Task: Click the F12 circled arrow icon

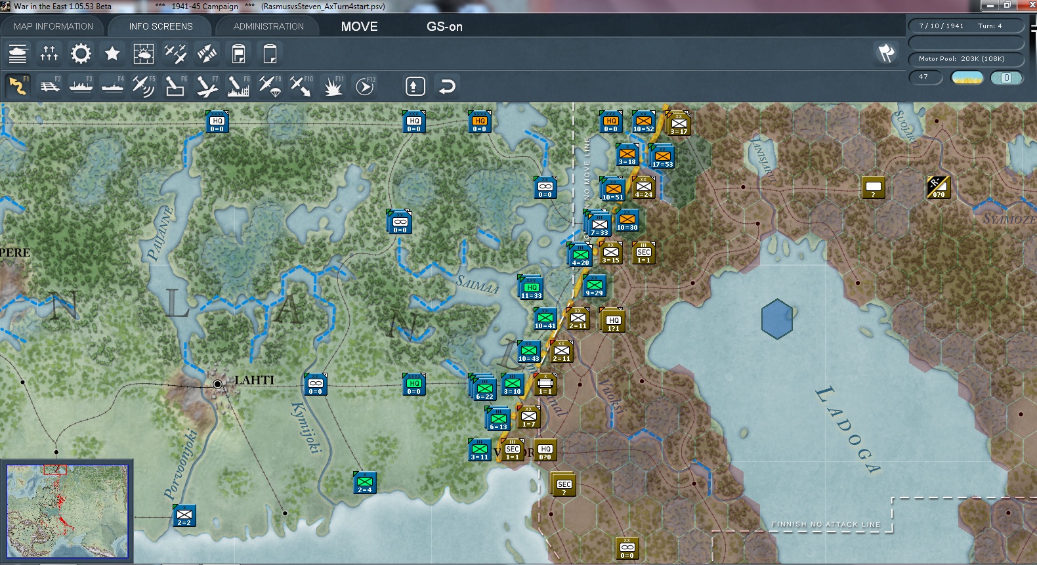Action: 364,86
